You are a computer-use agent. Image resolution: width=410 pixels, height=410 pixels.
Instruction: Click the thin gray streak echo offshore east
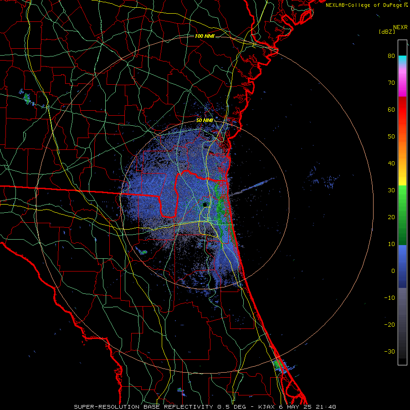[252, 186]
